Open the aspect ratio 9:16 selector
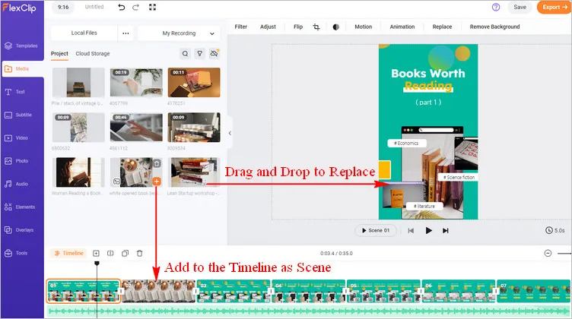572x319 pixels. click(x=63, y=8)
